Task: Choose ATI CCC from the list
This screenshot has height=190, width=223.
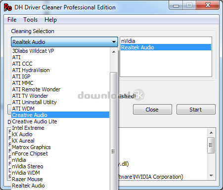Action: coord(60,64)
